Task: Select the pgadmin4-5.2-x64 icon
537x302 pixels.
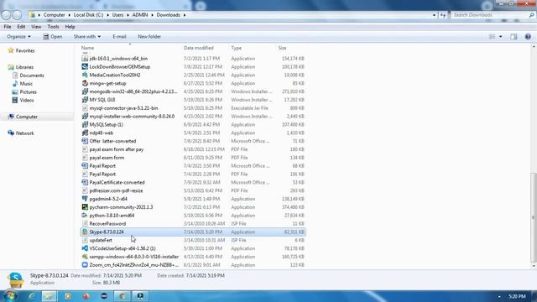Action: click(x=85, y=199)
